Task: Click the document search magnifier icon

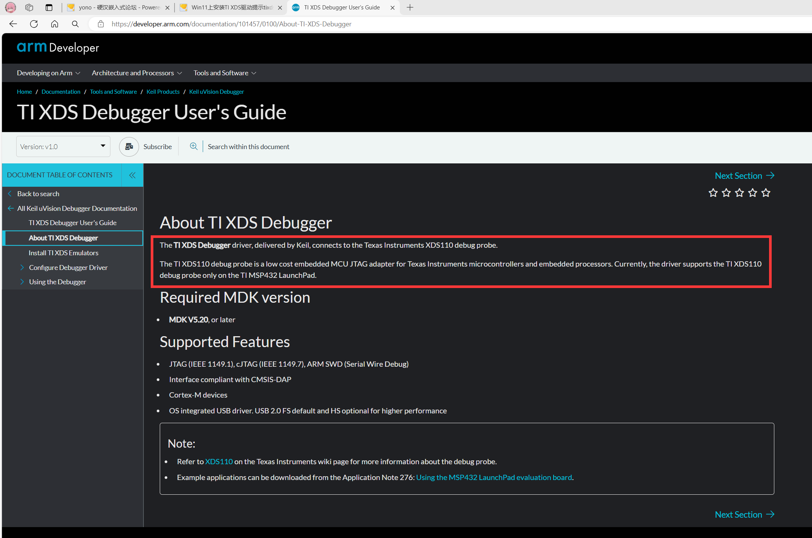Action: point(194,146)
